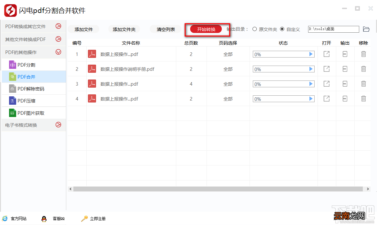Click the 文件名称 column header
The width and height of the screenshot is (377, 225).
pyautogui.click(x=131, y=43)
